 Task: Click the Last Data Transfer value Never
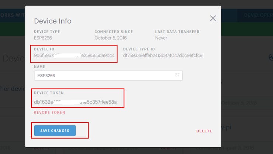click(161, 38)
